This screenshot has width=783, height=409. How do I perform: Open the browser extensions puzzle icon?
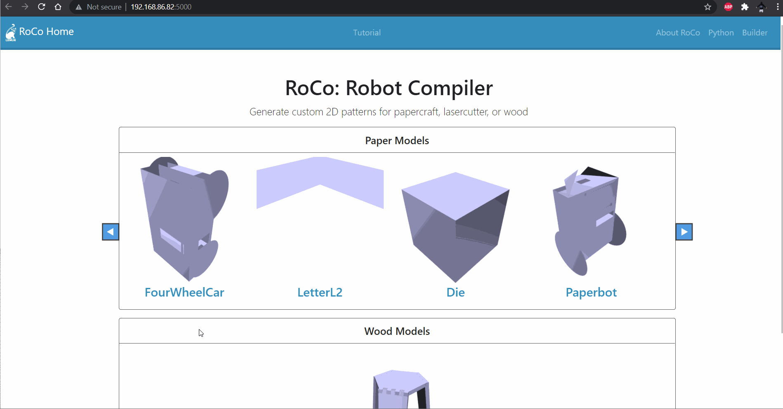[745, 7]
